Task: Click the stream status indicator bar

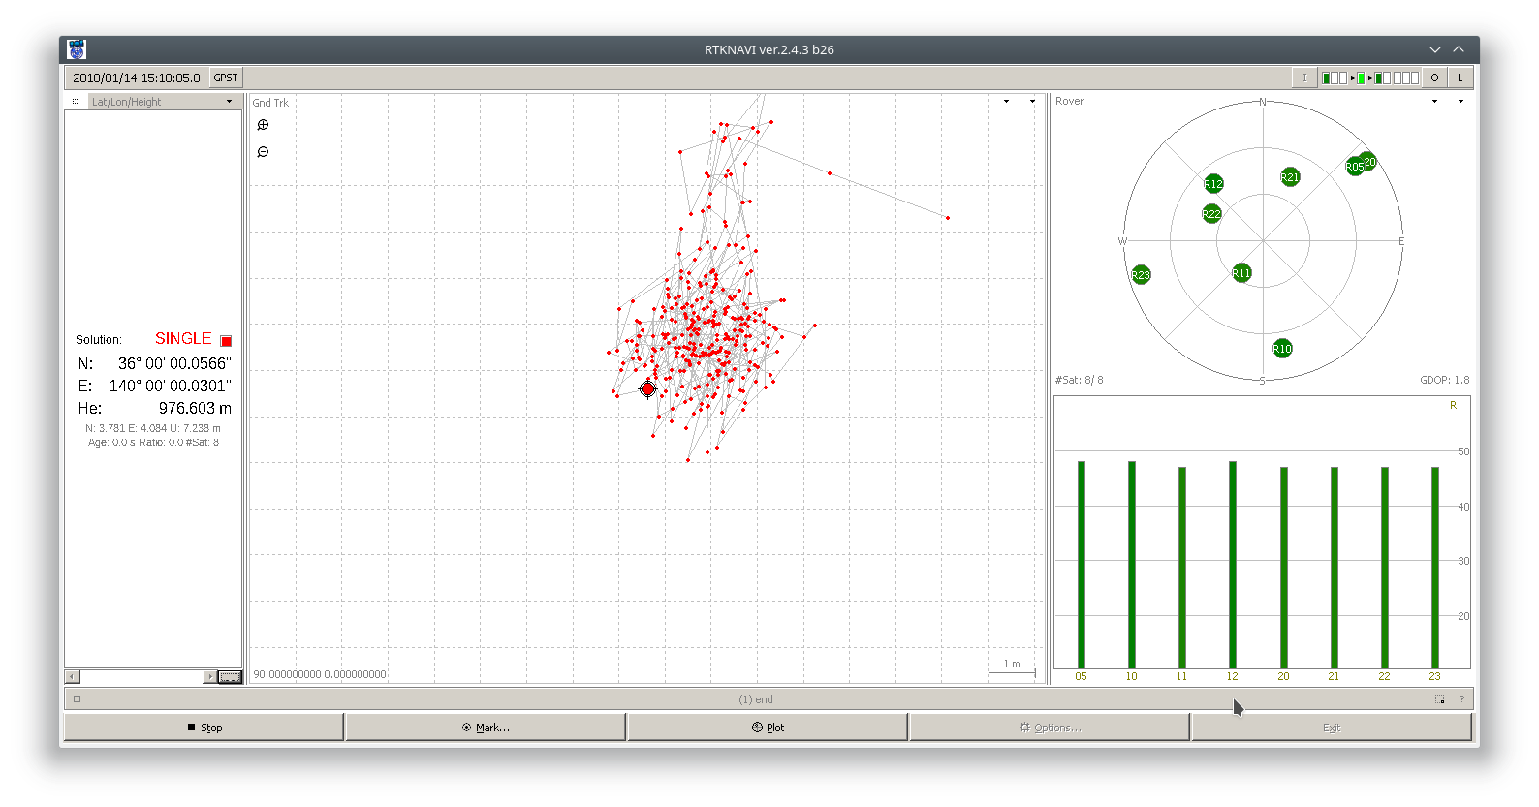Action: (x=1370, y=78)
